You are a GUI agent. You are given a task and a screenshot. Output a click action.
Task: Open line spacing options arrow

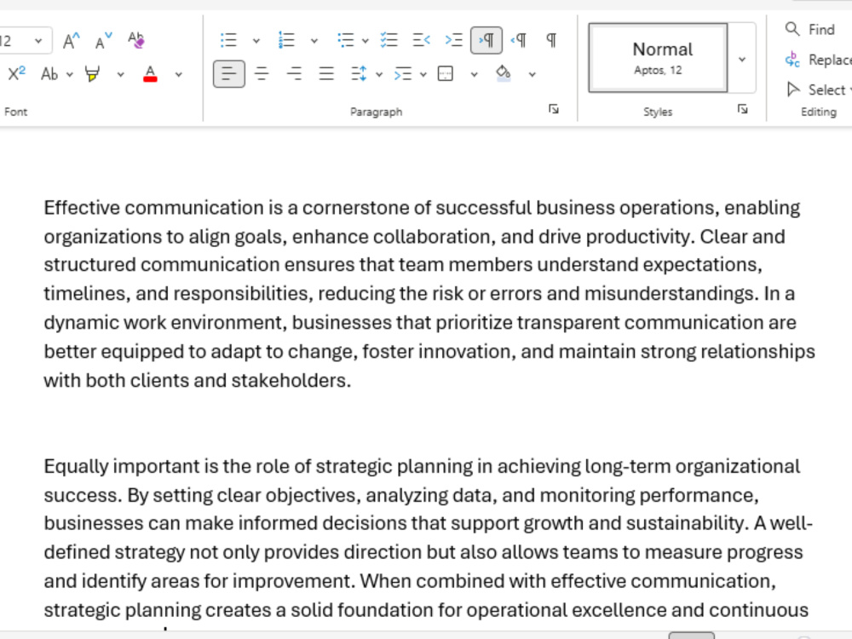point(379,74)
